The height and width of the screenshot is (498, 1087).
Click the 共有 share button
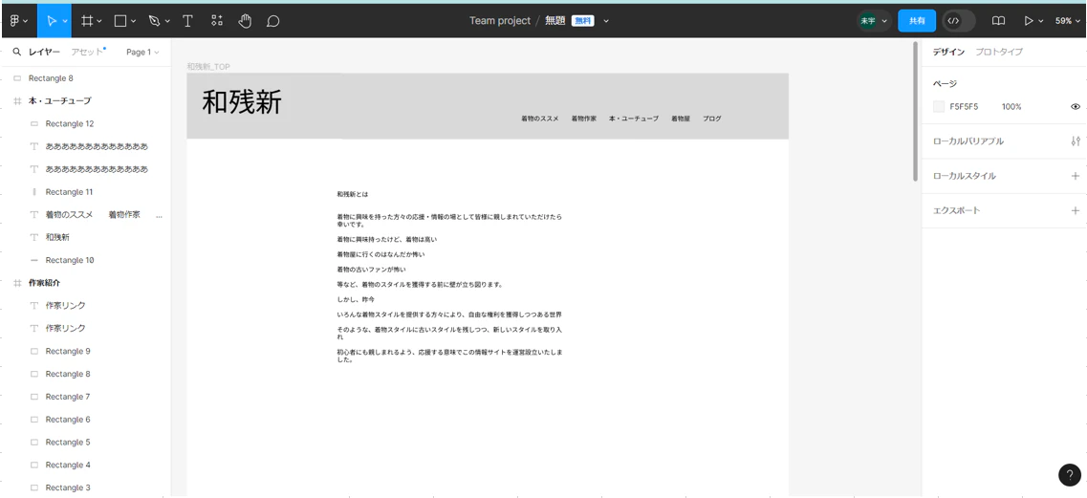pyautogui.click(x=917, y=21)
